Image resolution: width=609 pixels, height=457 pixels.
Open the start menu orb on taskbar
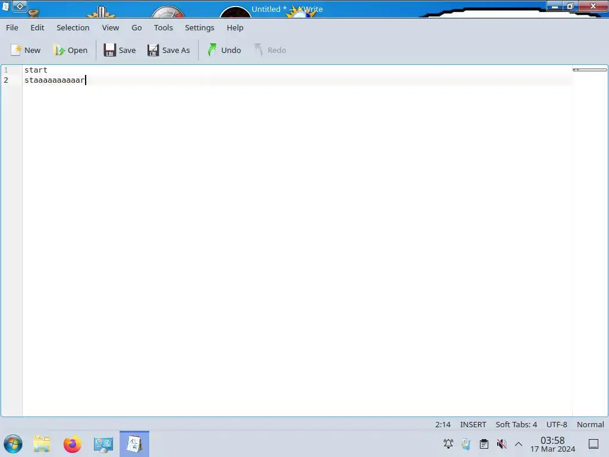tap(13, 444)
